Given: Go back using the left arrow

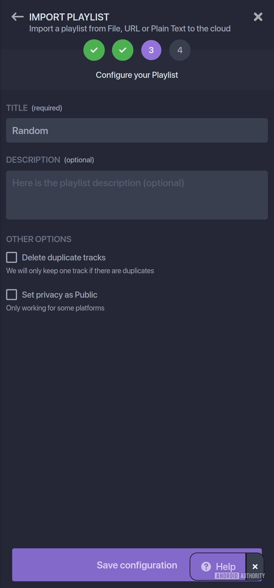Looking at the screenshot, I should [x=17, y=17].
